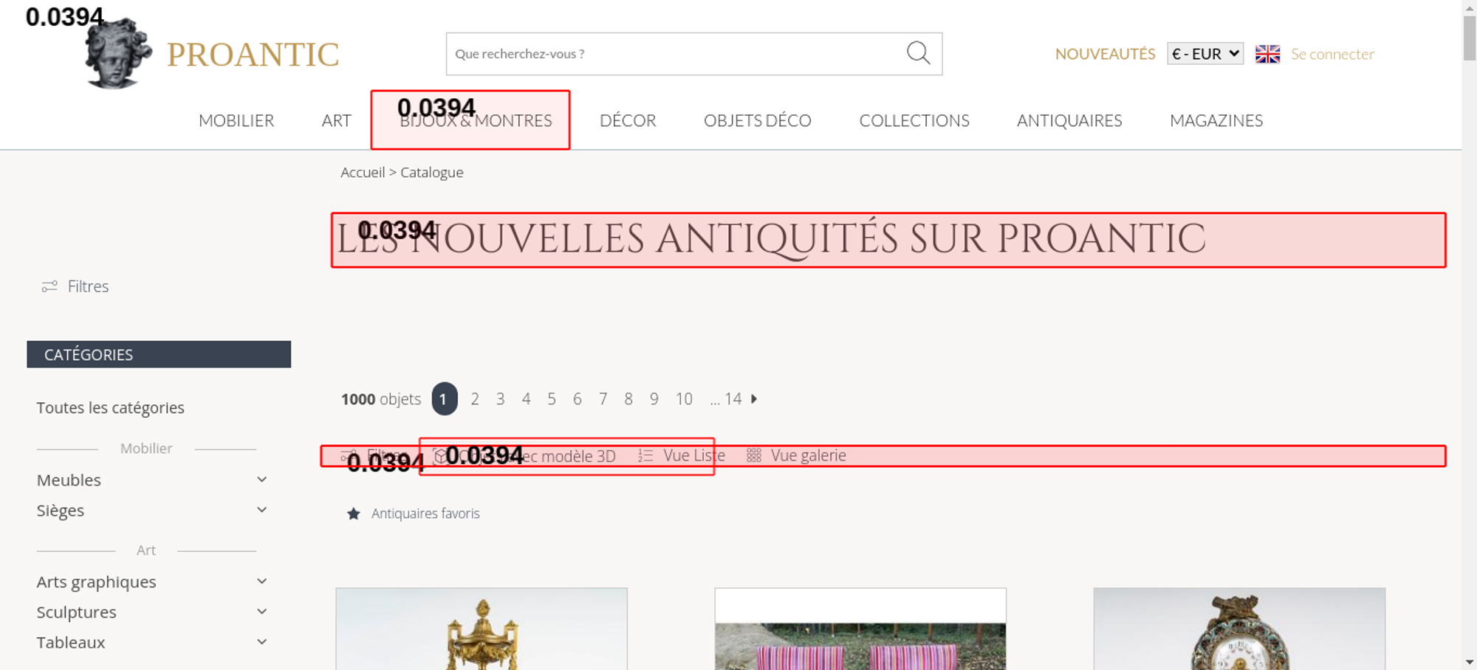This screenshot has height=670, width=1477.
Task: Click the Filtres sliders icon in sidebar
Action: [x=49, y=286]
